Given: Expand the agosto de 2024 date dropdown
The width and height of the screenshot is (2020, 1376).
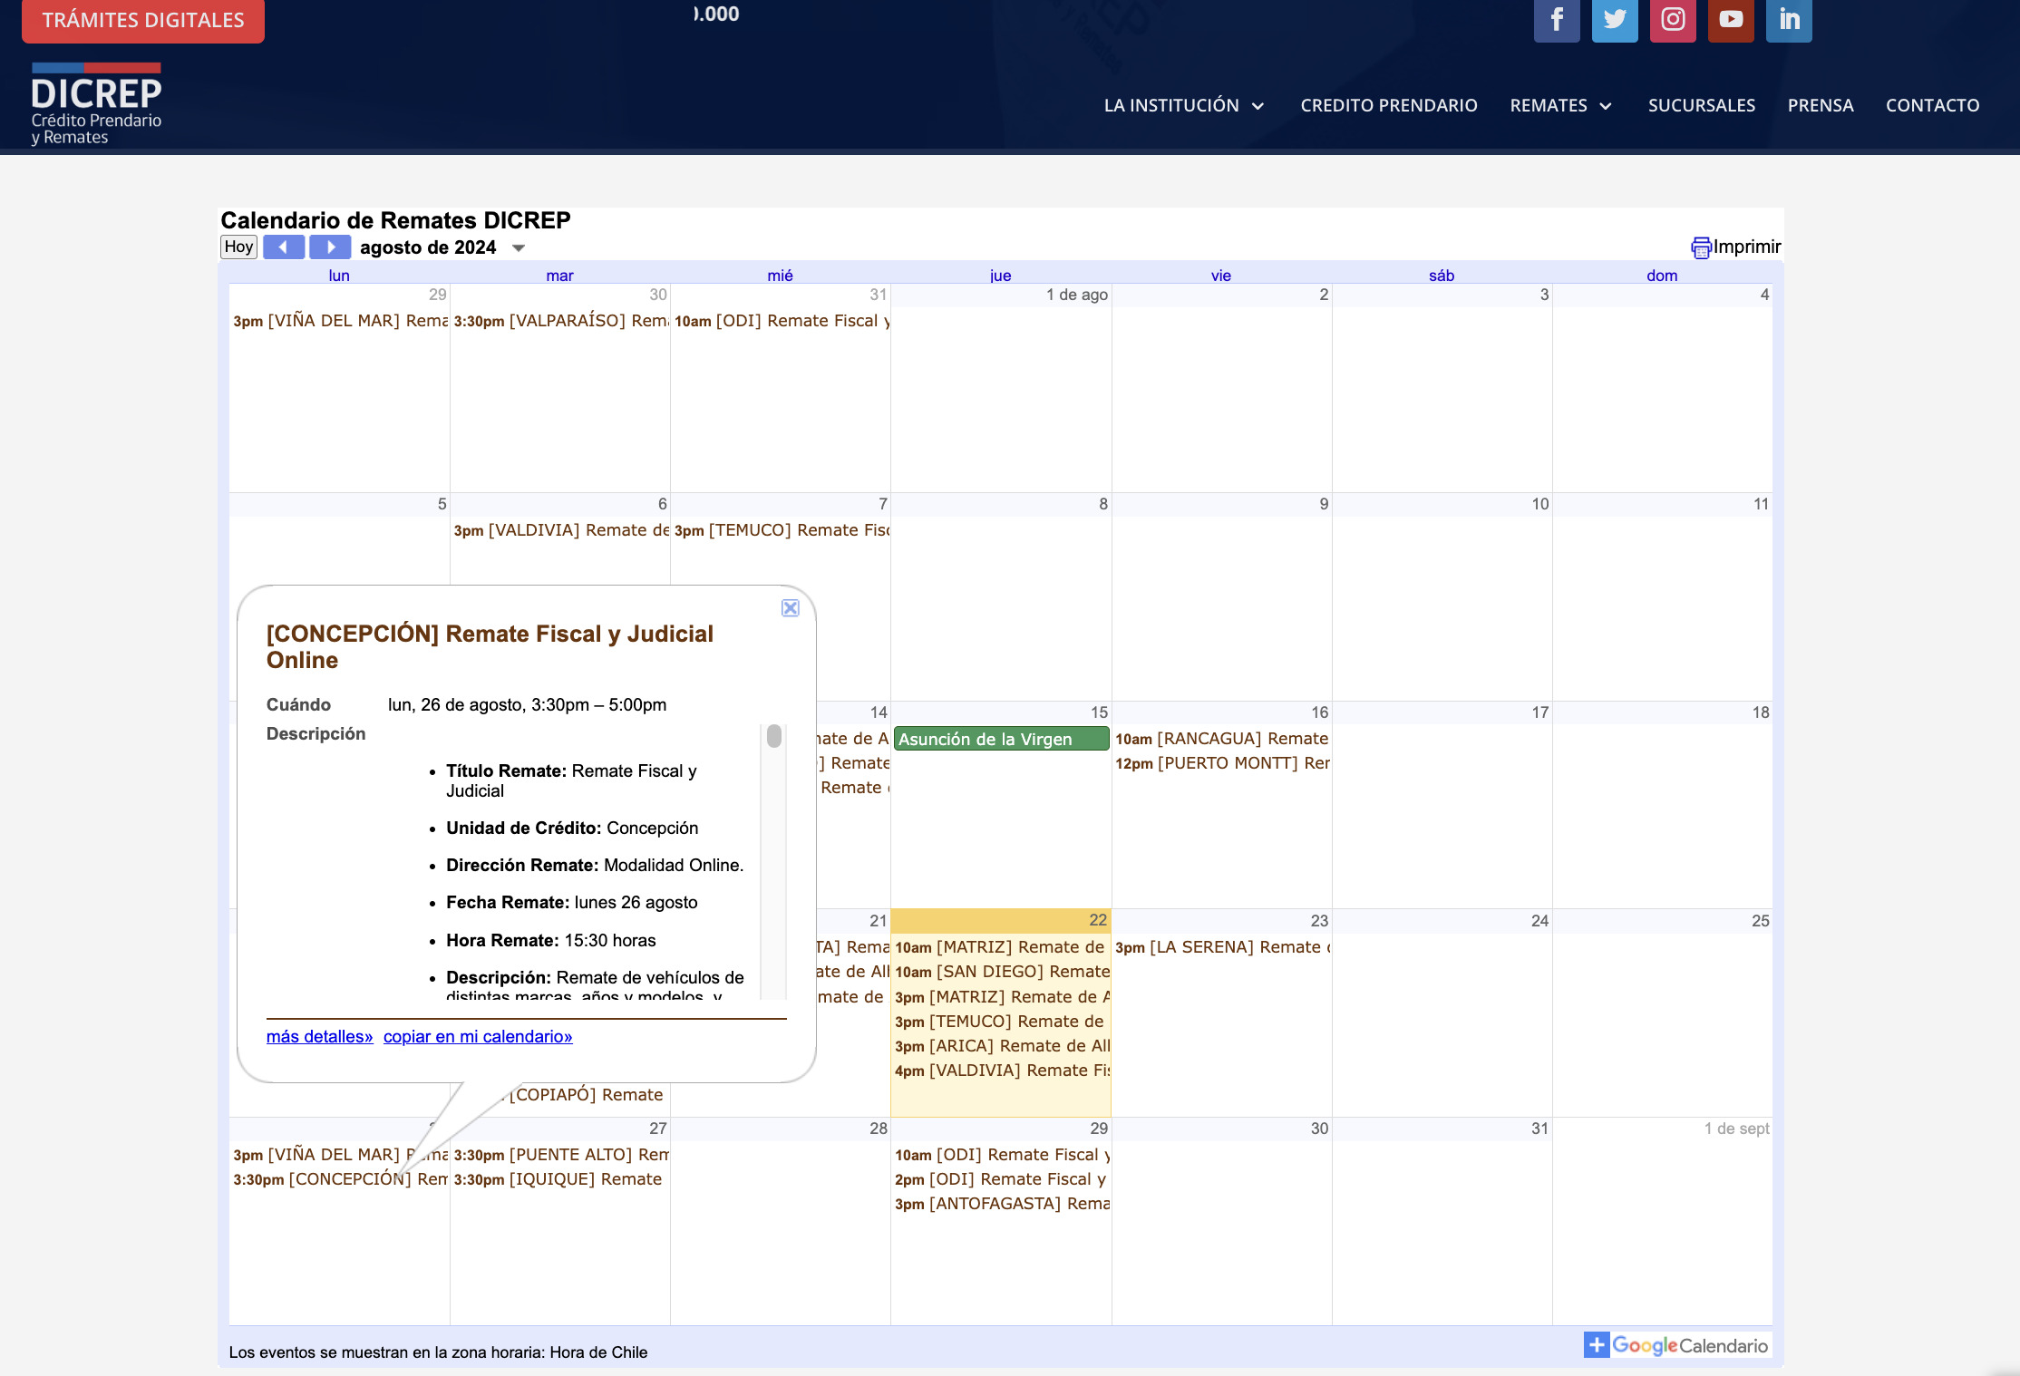Looking at the screenshot, I should point(519,248).
